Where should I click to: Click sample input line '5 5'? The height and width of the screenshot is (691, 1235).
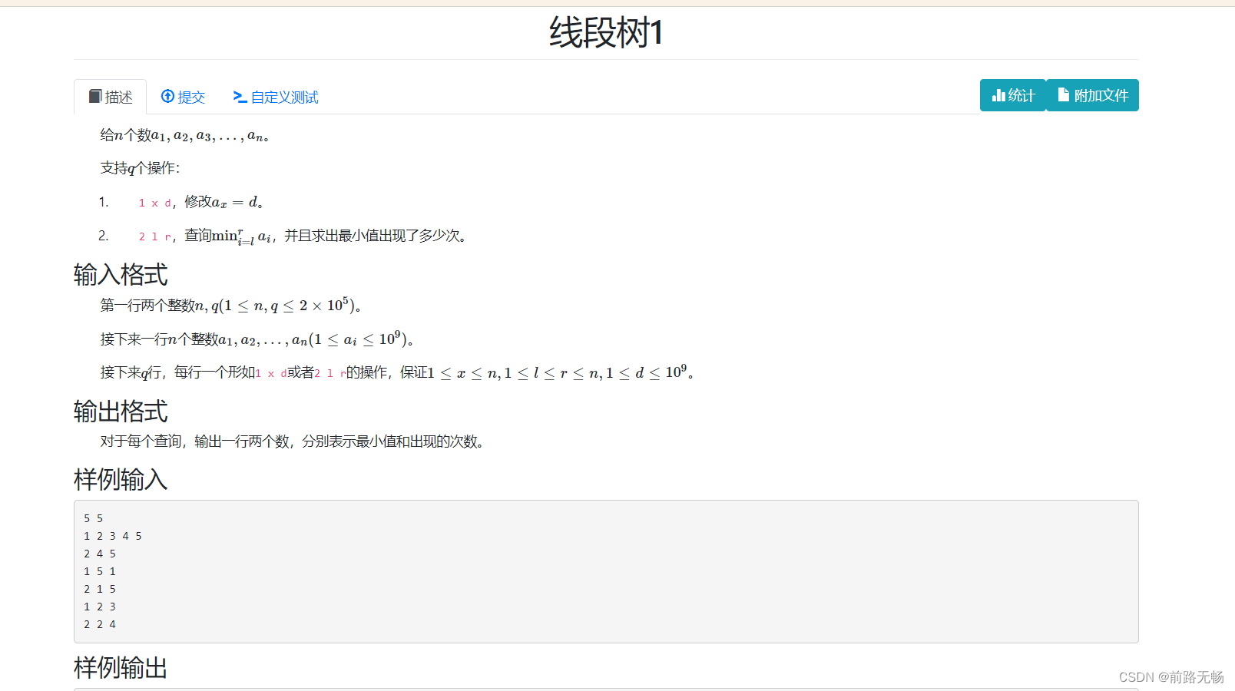(x=94, y=518)
